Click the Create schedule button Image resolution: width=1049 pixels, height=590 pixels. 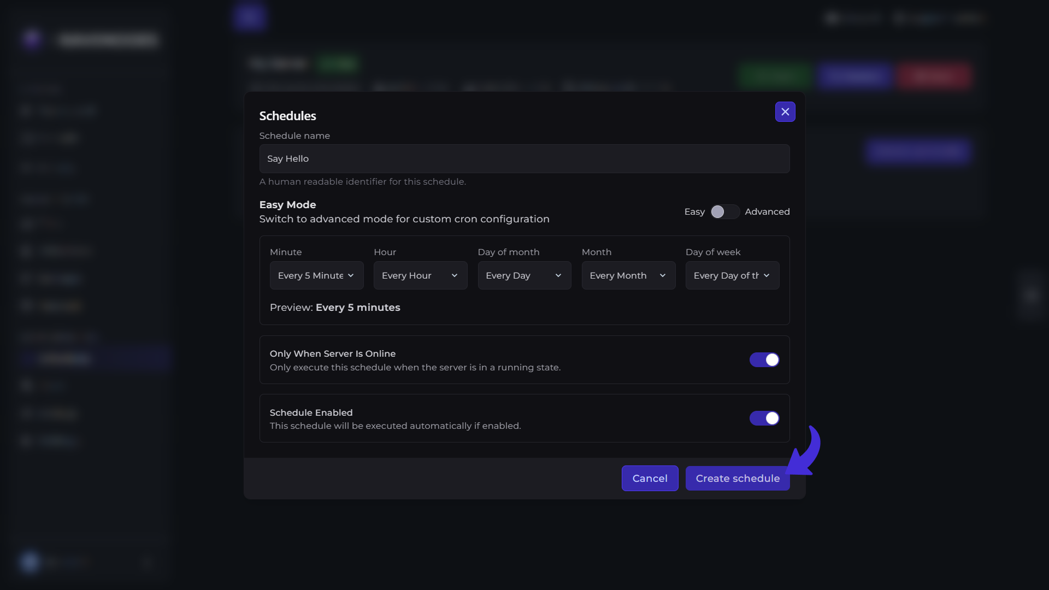click(738, 479)
